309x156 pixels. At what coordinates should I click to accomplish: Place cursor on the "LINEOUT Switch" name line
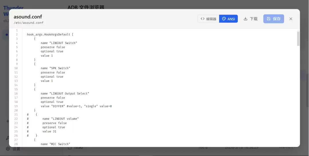click(x=59, y=43)
